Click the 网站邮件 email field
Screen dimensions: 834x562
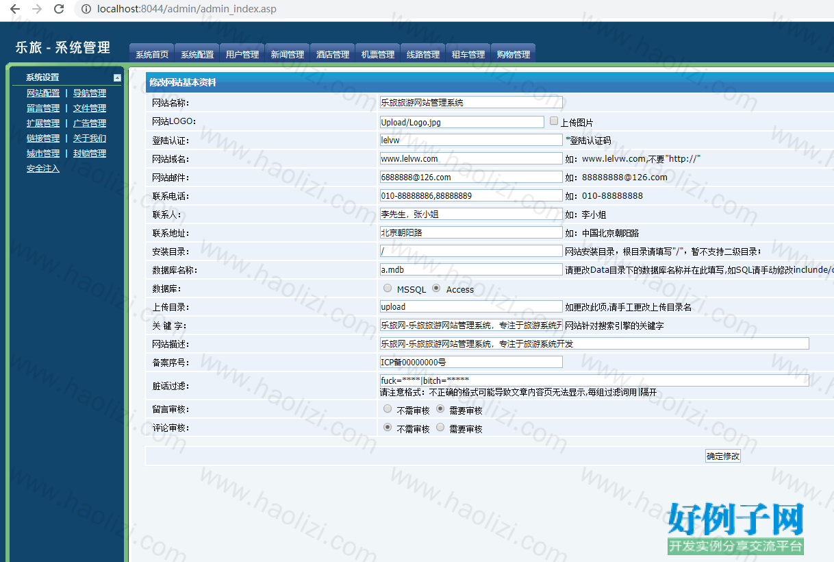pos(471,177)
